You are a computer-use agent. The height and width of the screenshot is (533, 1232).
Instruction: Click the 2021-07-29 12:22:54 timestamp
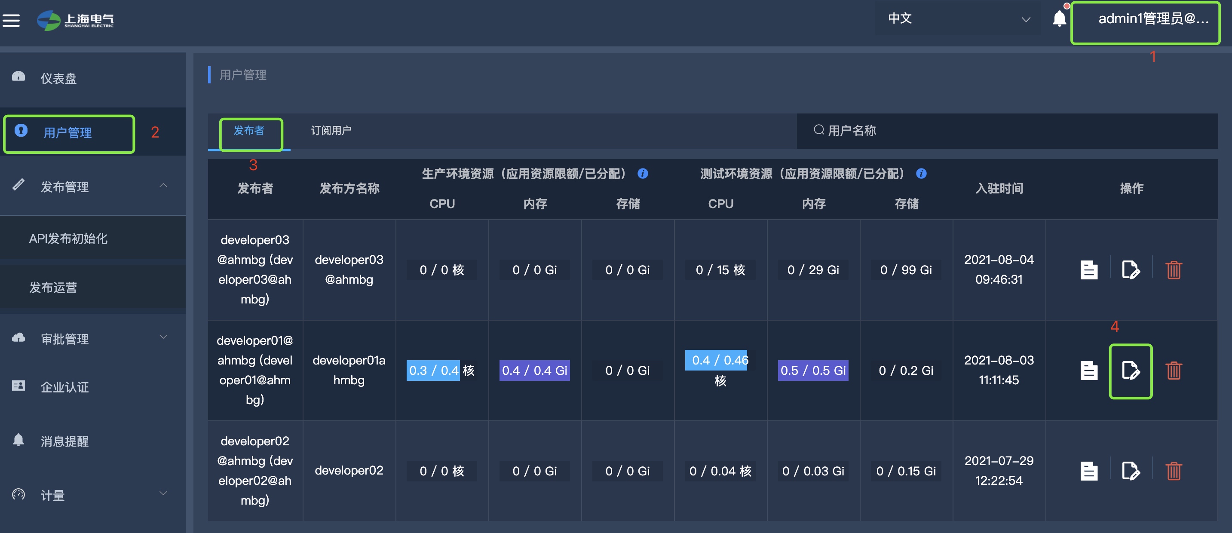[x=999, y=470]
